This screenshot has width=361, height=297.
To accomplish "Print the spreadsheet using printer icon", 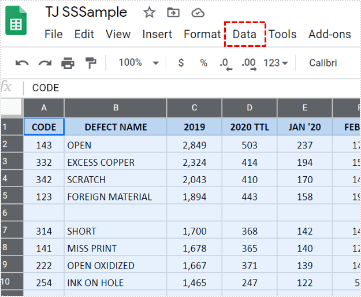I will (x=68, y=63).
